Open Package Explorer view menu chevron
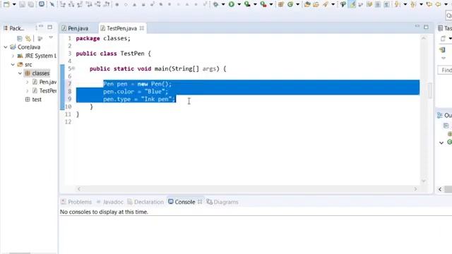The height and width of the screenshot is (254, 452). click(51, 37)
